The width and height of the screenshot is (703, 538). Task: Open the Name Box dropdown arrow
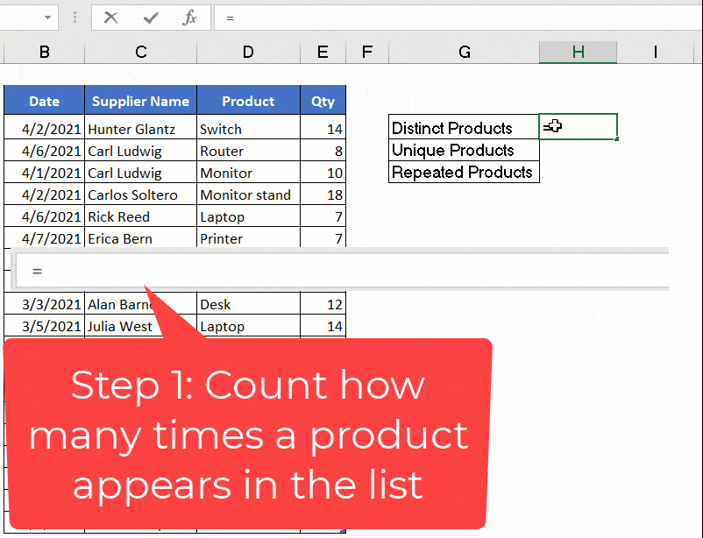(50, 18)
